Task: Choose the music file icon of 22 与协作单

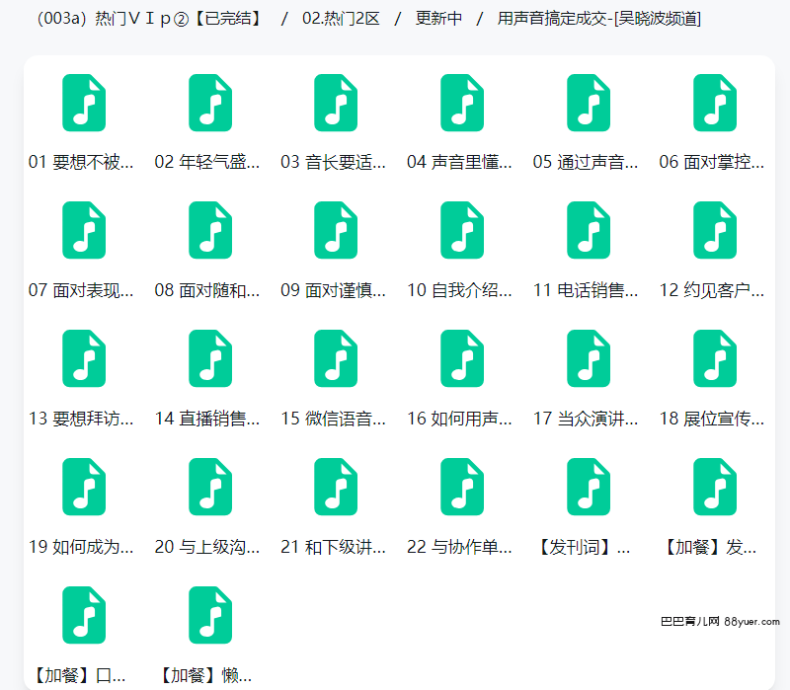Action: coord(462,487)
